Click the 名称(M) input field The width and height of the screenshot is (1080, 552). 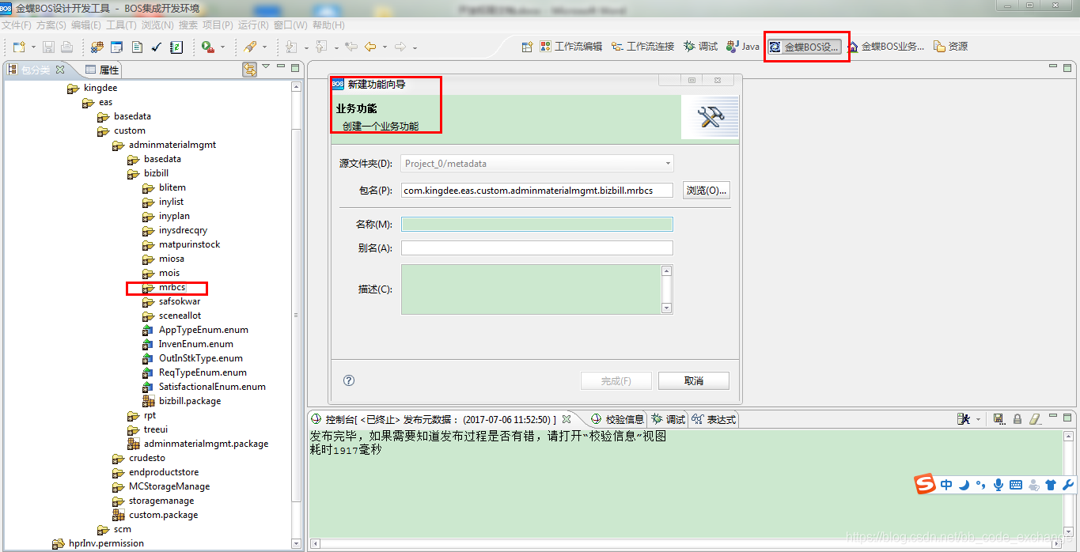537,225
